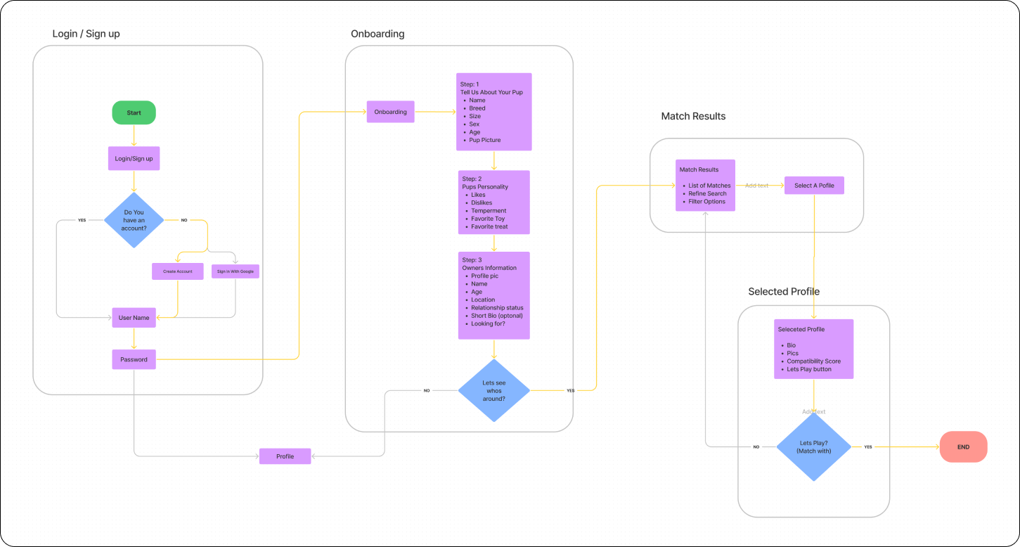The width and height of the screenshot is (1020, 547).
Task: Select the Login/Sign up box
Action: (x=134, y=158)
